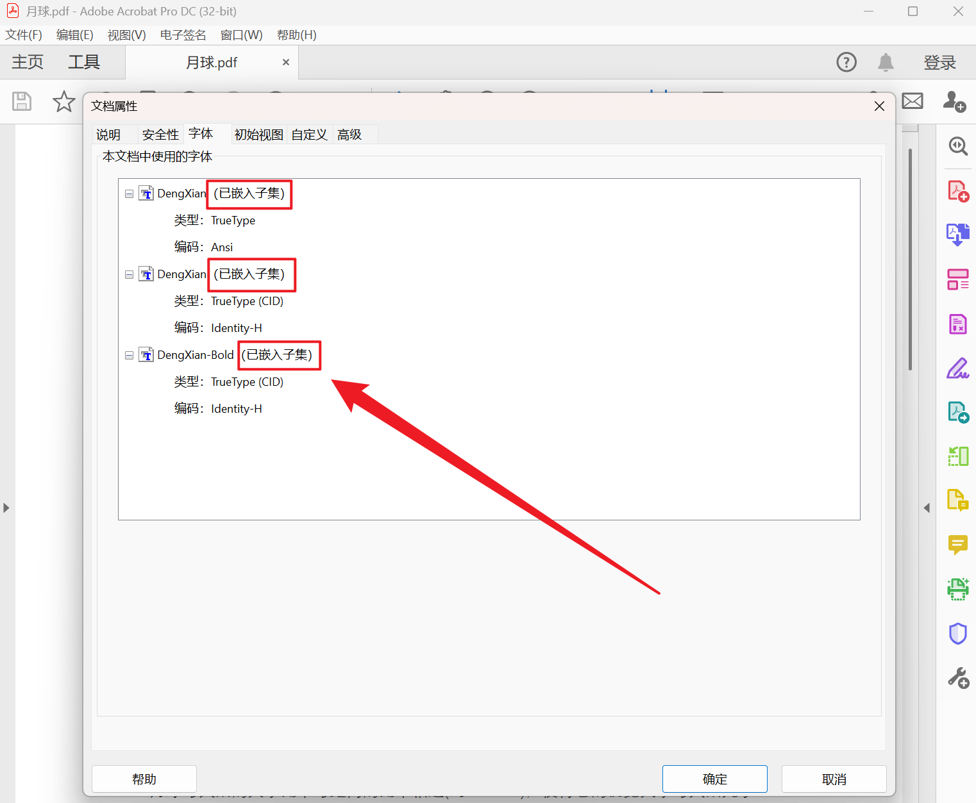Select the DengXian-Bold font name
976x803 pixels.
(196, 355)
